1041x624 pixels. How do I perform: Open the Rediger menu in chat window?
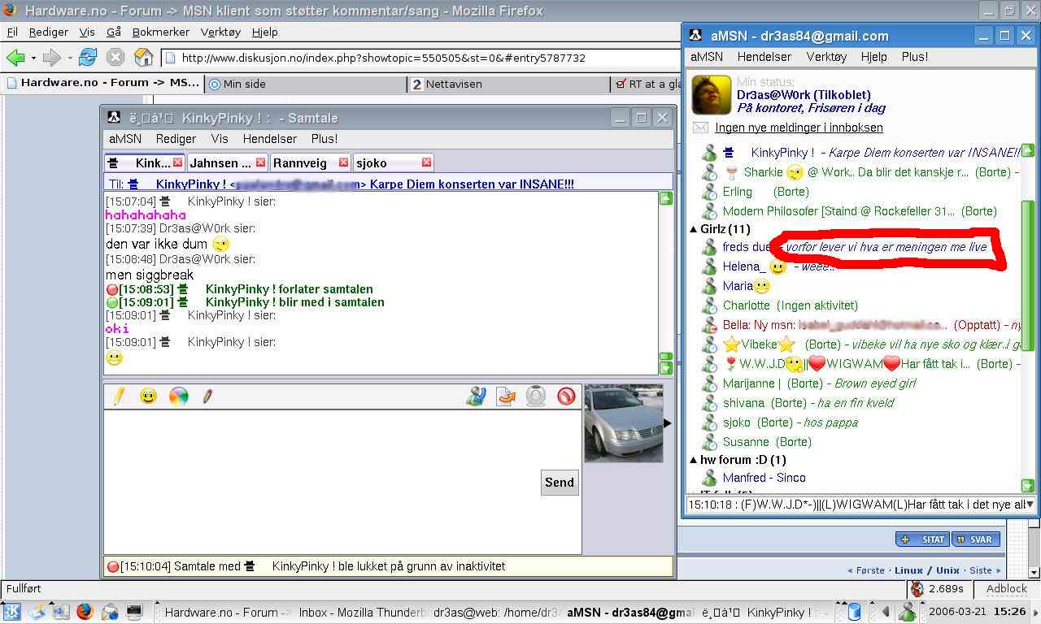(x=176, y=139)
